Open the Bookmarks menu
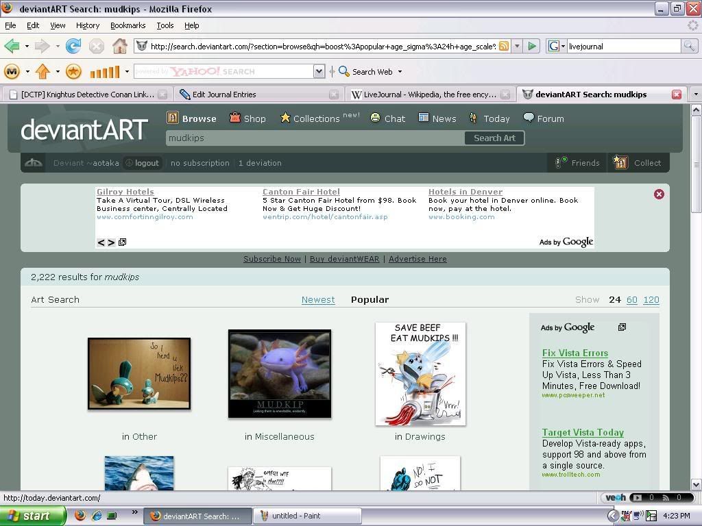Screen dimensions: 702x526 click(128, 25)
